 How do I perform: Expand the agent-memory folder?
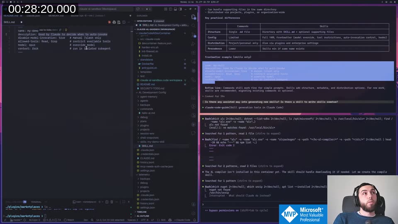pyautogui.click(x=148, y=97)
